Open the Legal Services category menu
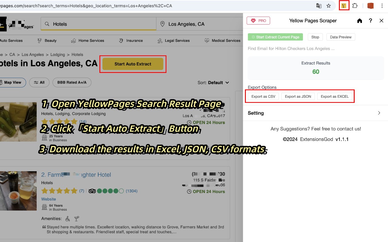Image resolution: width=388 pixels, height=242 pixels. 173,41
